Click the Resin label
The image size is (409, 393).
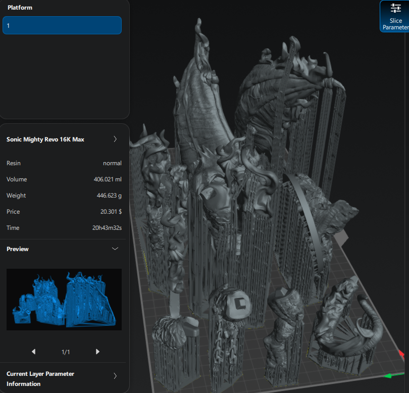(14, 163)
